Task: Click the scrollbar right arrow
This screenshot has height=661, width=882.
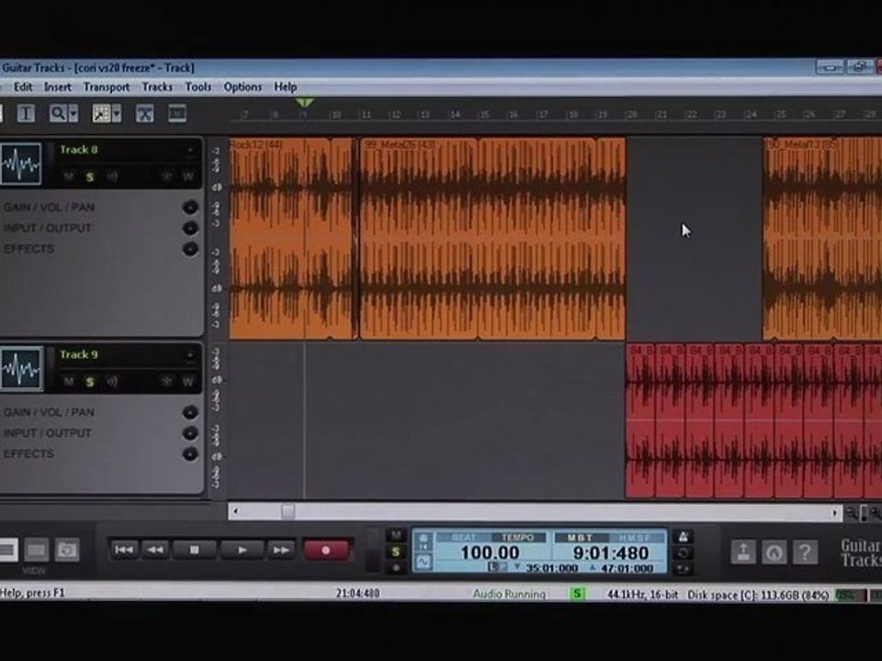Action: pos(835,512)
